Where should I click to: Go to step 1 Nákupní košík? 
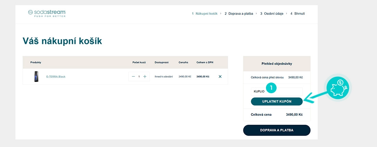coord(205,14)
